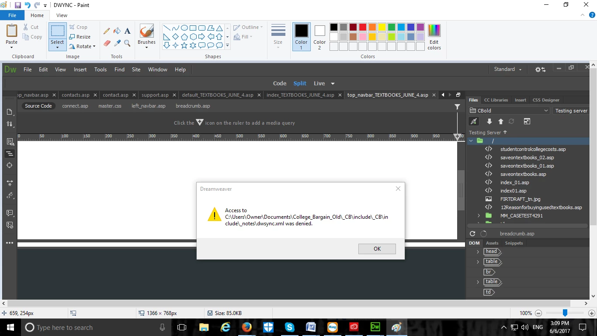597x336 pixels.
Task: Select the master.css related file
Action: 110,106
